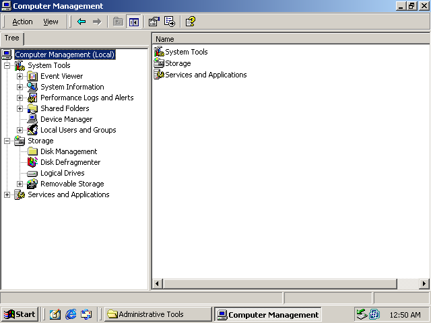431x323 pixels.
Task: Expand the Removable Storage node
Action: pos(20,184)
